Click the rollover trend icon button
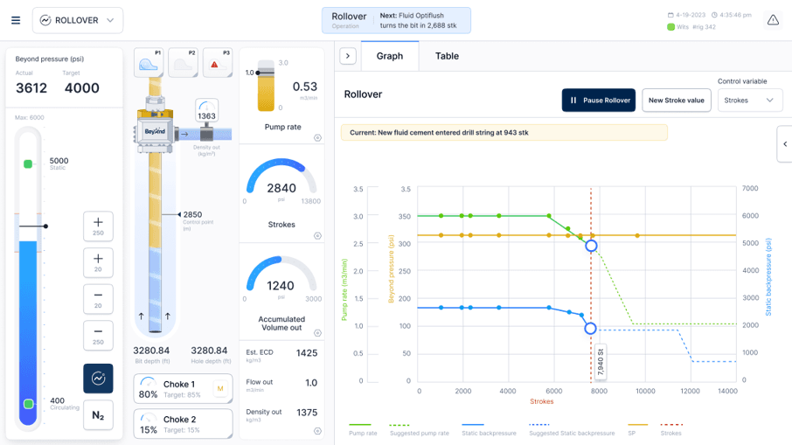 pos(98,379)
